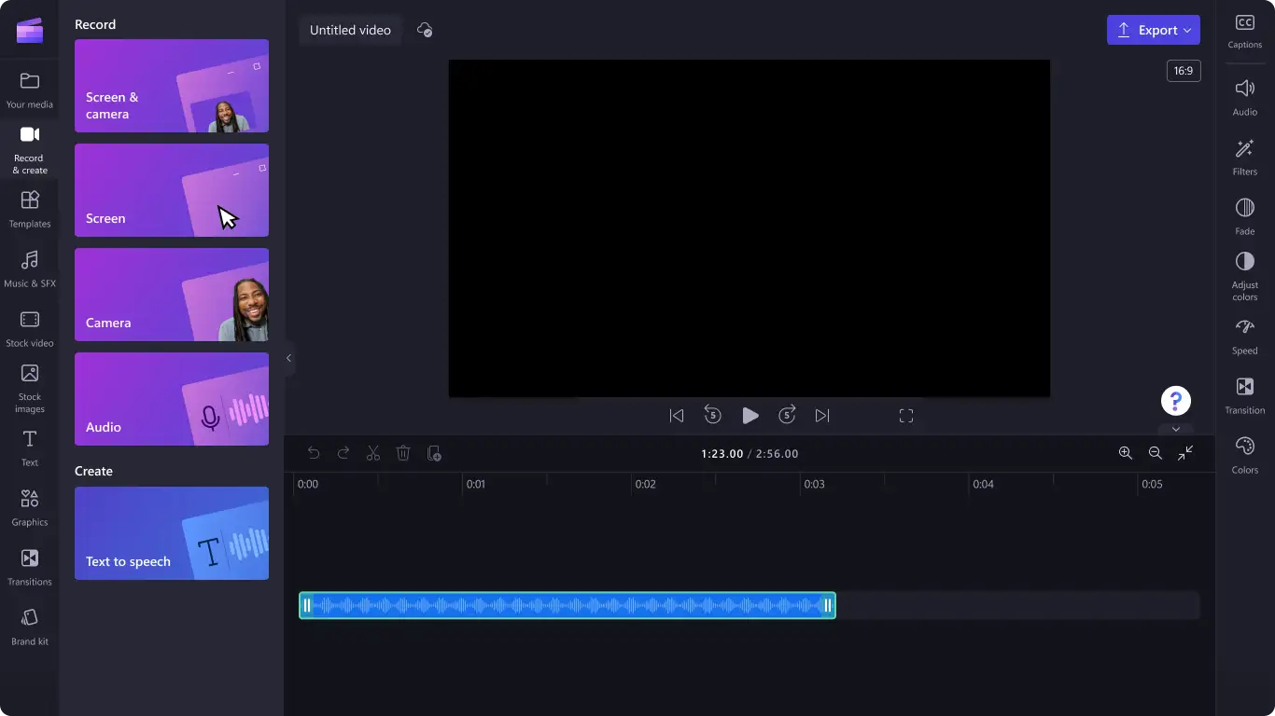Delete the selected clip with trash icon
This screenshot has width=1275, height=716.
(403, 453)
